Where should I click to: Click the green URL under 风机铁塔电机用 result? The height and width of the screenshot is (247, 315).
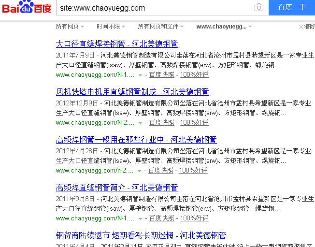click(95, 123)
